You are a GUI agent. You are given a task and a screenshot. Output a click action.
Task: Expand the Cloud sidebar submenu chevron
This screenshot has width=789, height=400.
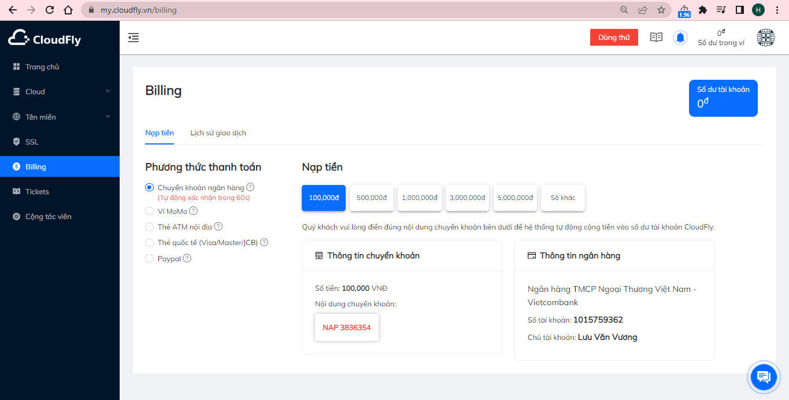[108, 91]
